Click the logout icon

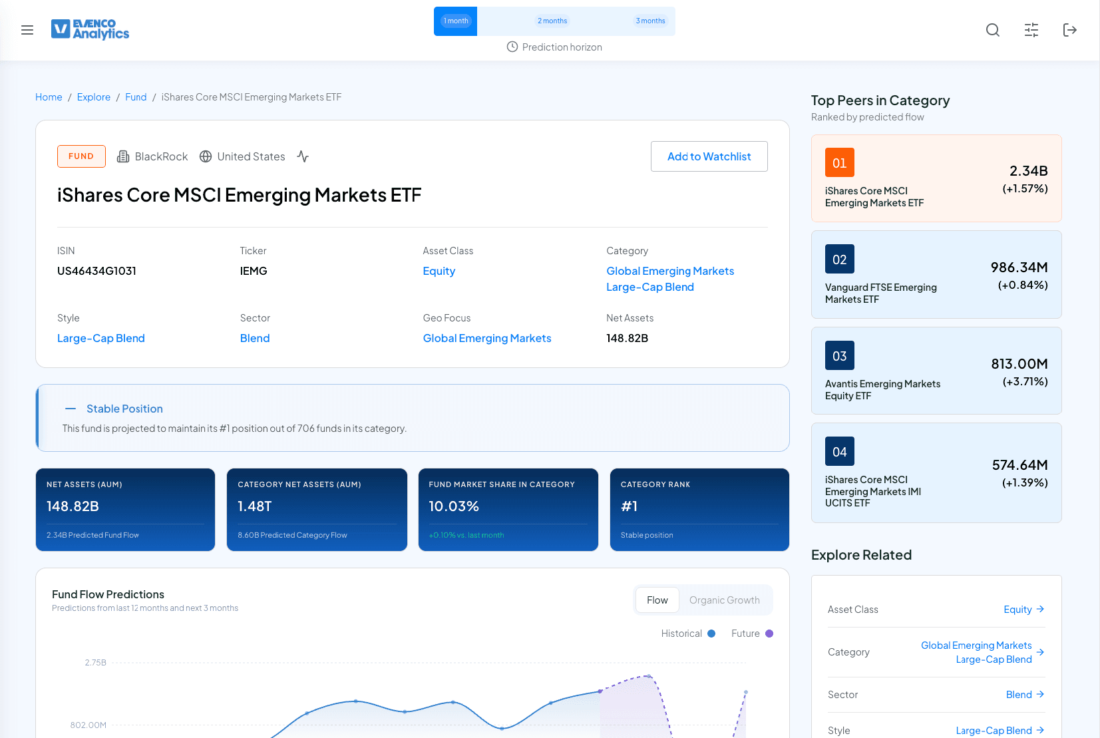(x=1069, y=30)
